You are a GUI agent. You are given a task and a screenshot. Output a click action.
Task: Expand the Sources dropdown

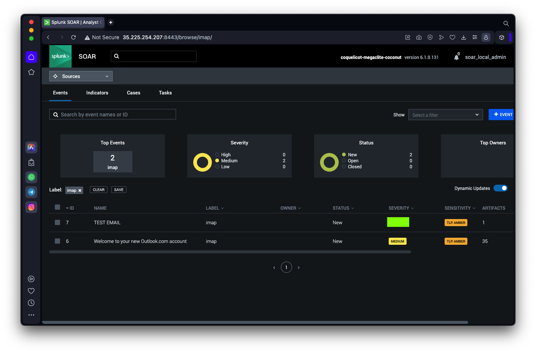click(81, 76)
